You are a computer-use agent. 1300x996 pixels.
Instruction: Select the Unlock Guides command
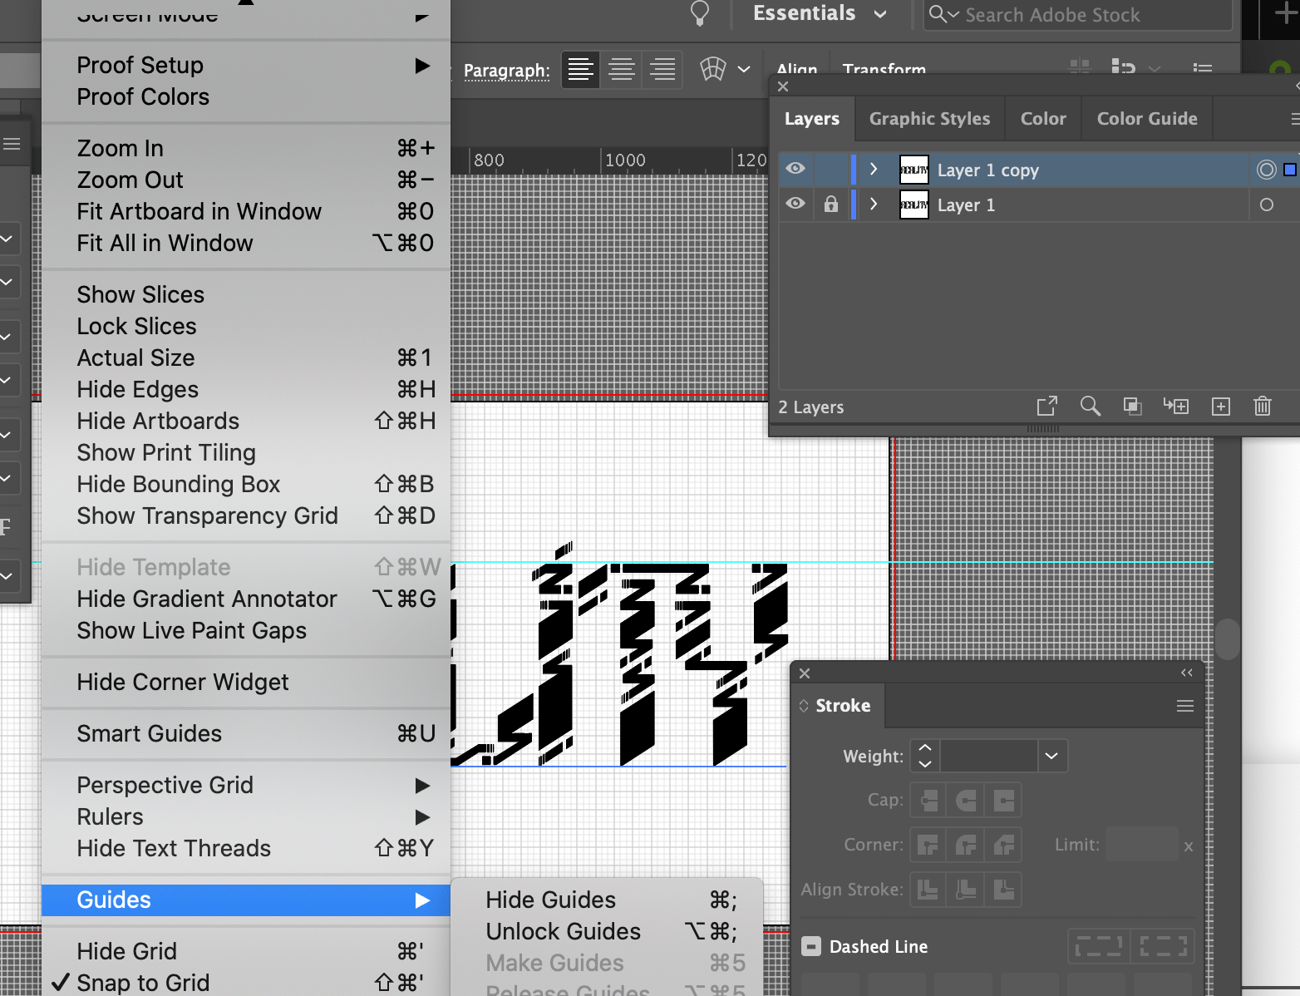(x=563, y=931)
